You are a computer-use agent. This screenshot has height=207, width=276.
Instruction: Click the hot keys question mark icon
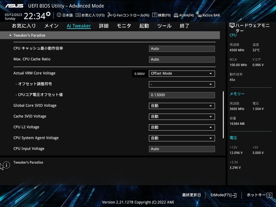click(x=269, y=195)
